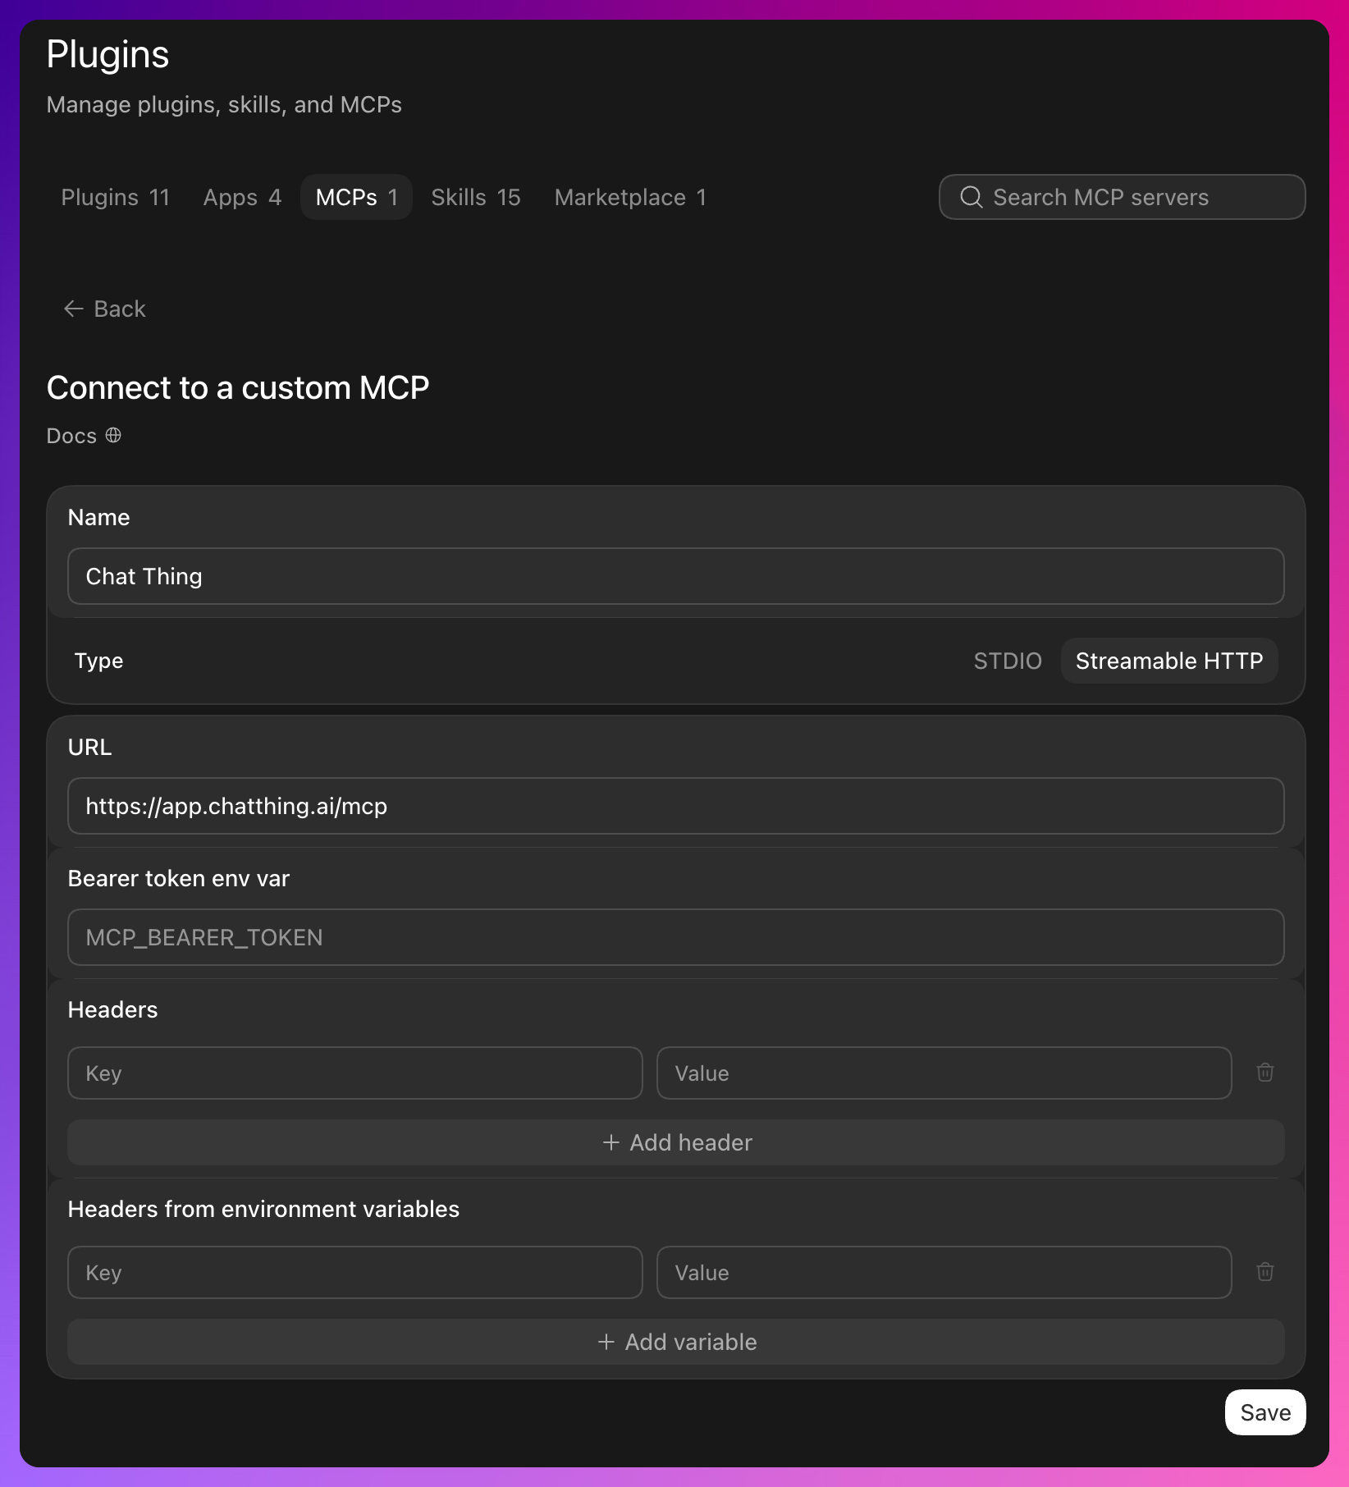Screen dimensions: 1349x1487
Task: Click the Headers Key input
Action: pyautogui.click(x=355, y=1073)
